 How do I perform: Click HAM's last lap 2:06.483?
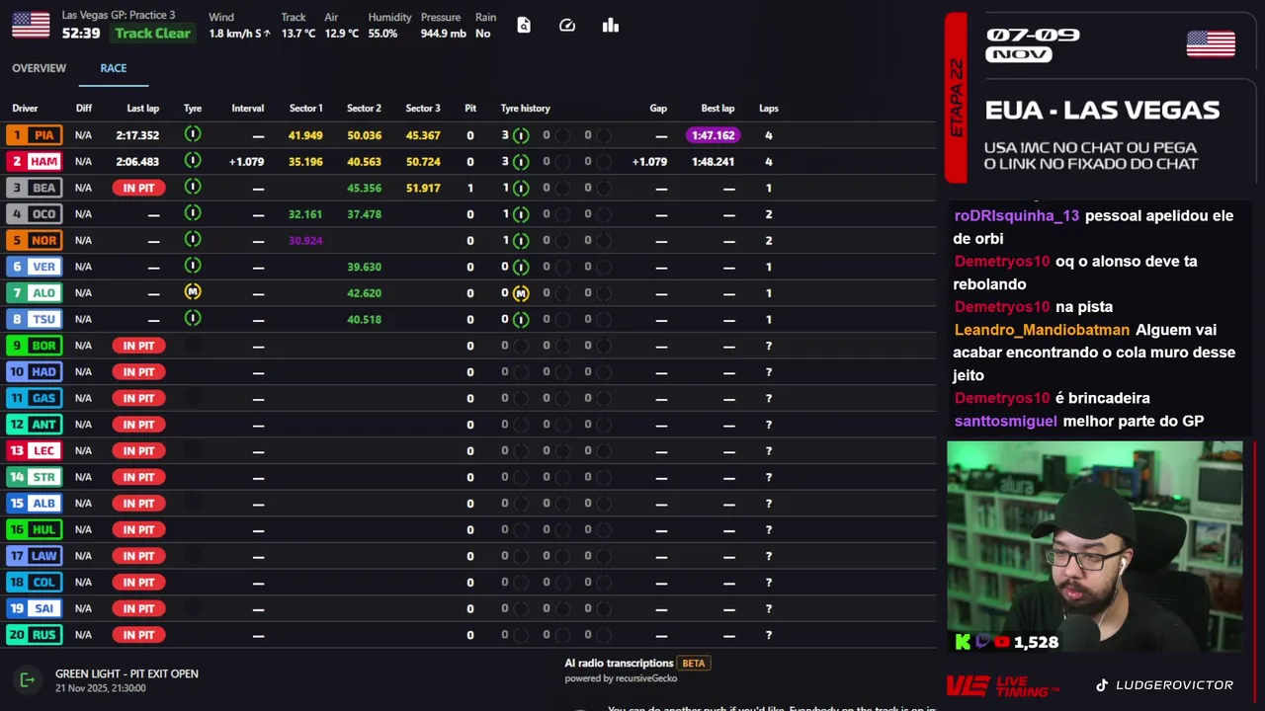tap(137, 162)
